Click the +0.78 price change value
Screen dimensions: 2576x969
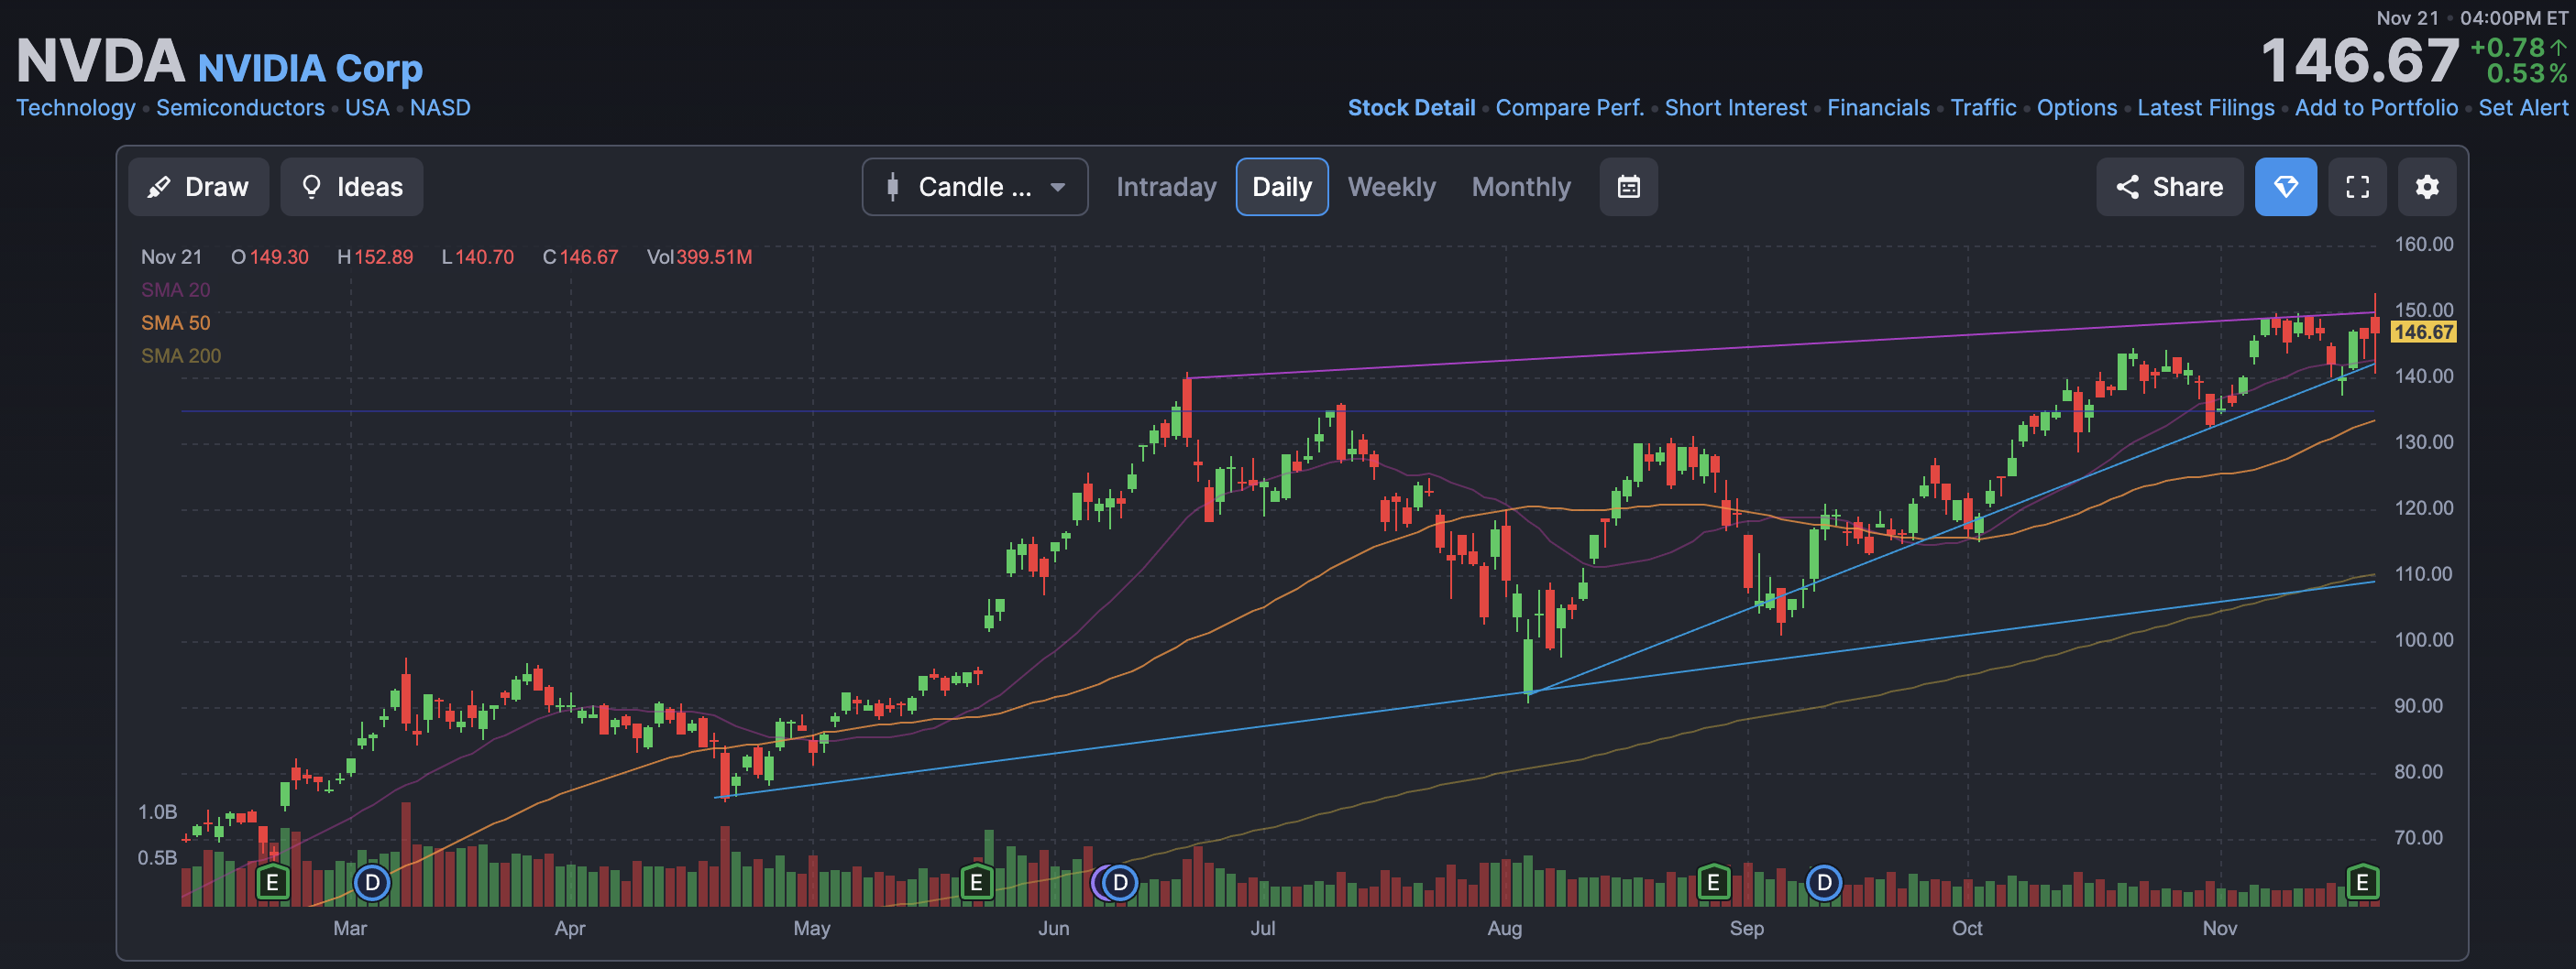[2507, 48]
